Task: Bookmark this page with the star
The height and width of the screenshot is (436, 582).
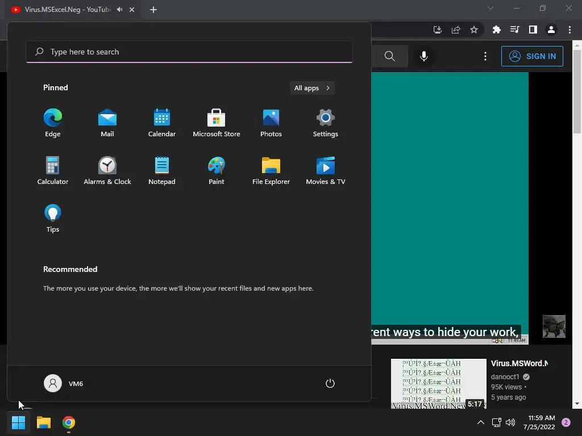Action: 474,30
